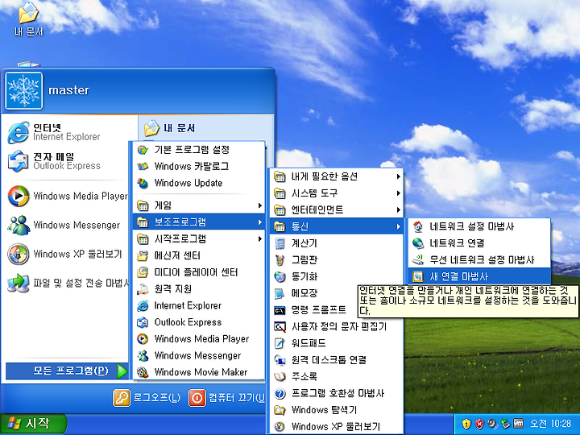Screen dimensions: 580x435
Task: Click the 시작 Start button
Action: (x=32, y=424)
